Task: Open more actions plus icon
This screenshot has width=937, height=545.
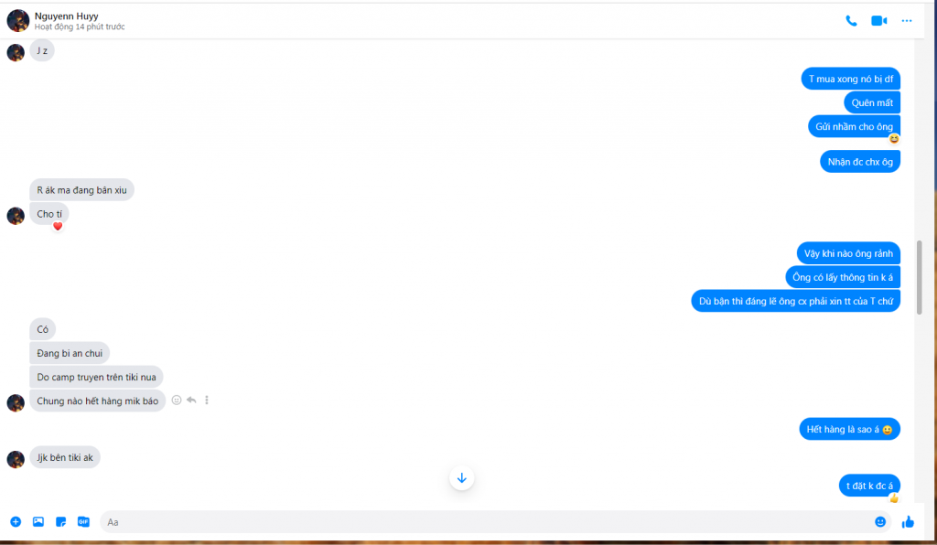Action: coord(16,522)
